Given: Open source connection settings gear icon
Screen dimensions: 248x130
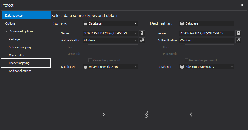Looking at the screenshot, I should pyautogui.click(x=142, y=40).
